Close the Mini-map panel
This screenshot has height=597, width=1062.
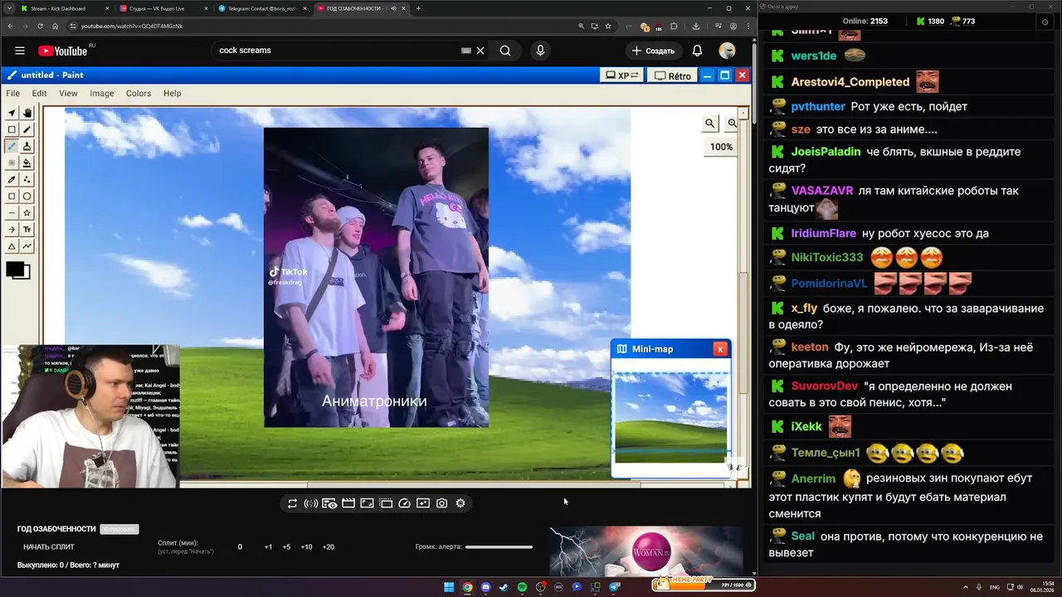(x=720, y=349)
